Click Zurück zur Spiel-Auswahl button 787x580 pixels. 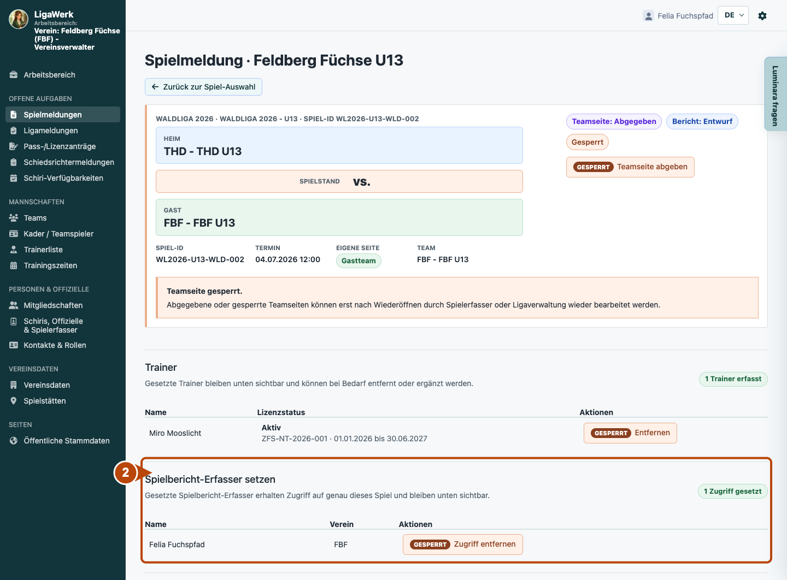(x=203, y=87)
